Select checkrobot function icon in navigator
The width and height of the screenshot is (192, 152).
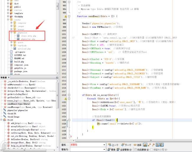pyautogui.click(x=5, y=88)
